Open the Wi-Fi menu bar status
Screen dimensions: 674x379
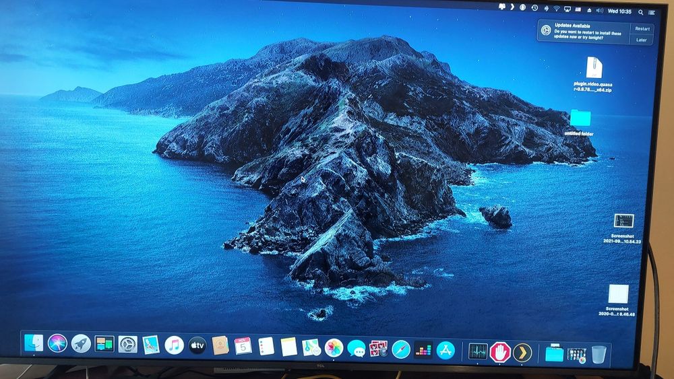click(x=556, y=9)
